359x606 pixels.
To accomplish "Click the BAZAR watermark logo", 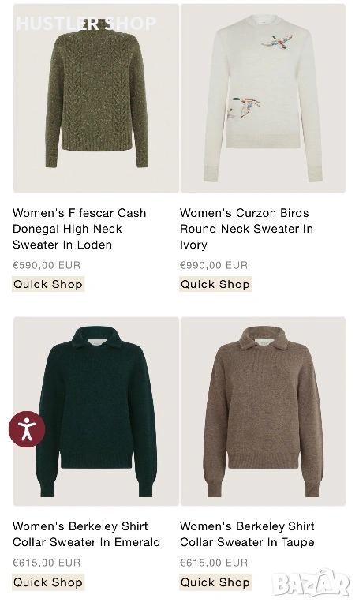I will click(x=311, y=582).
